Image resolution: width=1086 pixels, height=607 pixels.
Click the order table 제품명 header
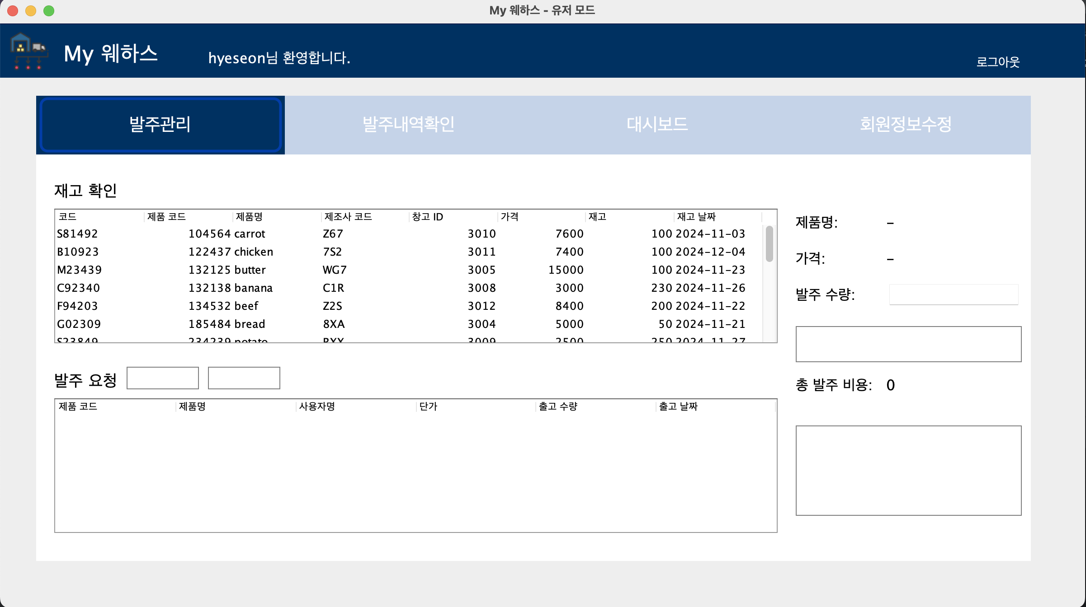(236, 406)
